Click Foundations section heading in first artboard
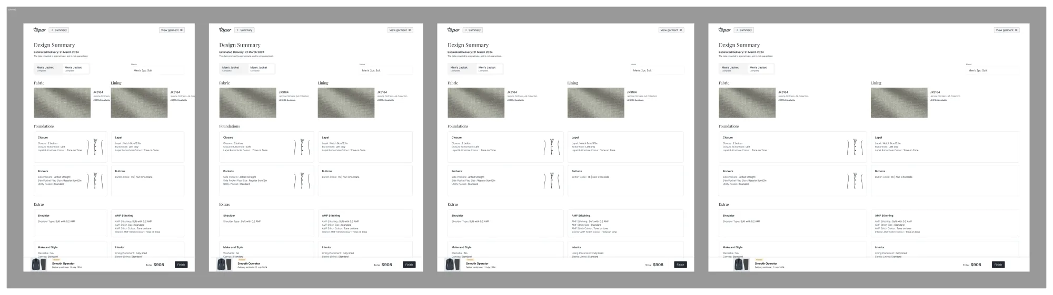The width and height of the screenshot is (1053, 295). (44, 126)
